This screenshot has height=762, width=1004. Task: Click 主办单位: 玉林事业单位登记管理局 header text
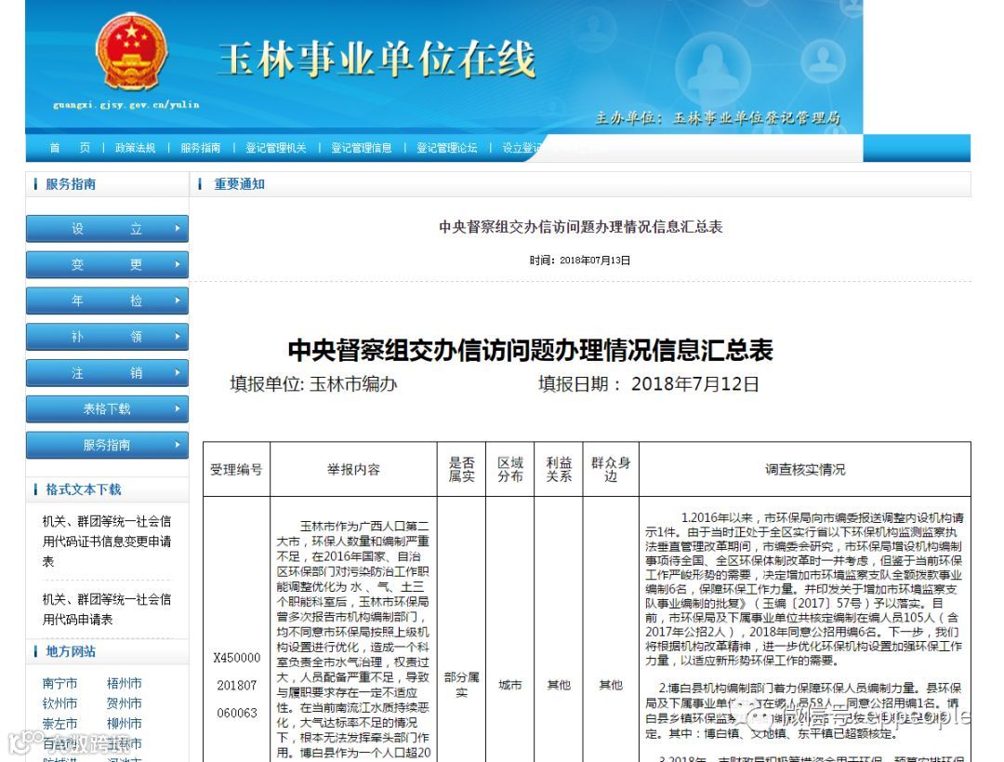[x=718, y=118]
